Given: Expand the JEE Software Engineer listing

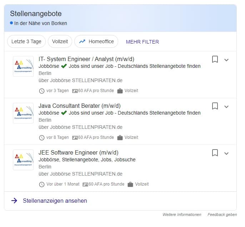Looking at the screenshot, I should click(x=226, y=153).
